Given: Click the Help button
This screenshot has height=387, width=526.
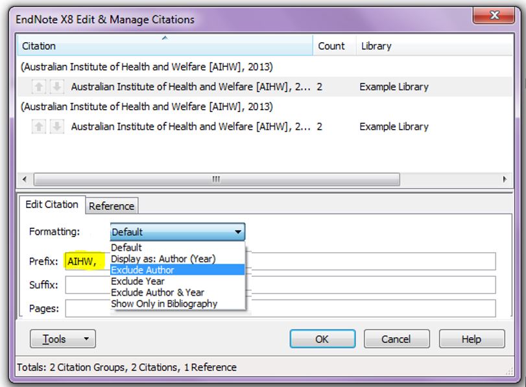Looking at the screenshot, I should click(472, 339).
